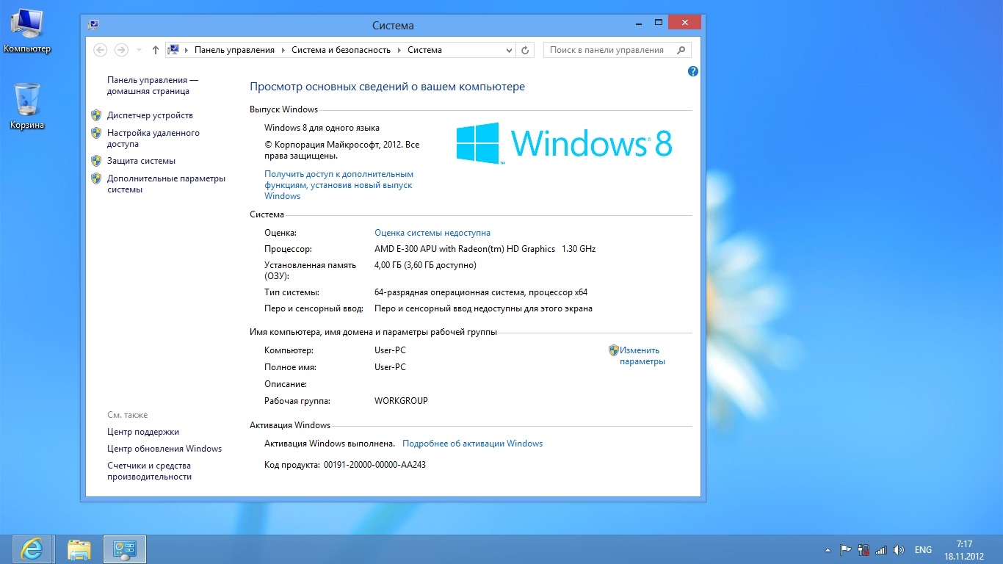Click Панель управления breadcrumb
1003x564 pixels.
[x=234, y=50]
